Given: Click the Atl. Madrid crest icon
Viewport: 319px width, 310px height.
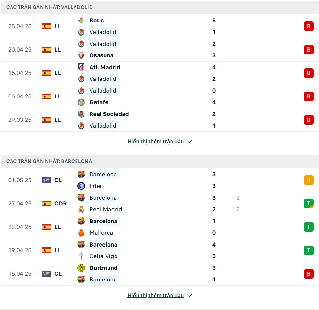Looking at the screenshot, I should click(x=81, y=67).
